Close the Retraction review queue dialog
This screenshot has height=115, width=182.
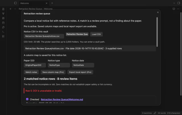pyautogui.click(x=158, y=12)
